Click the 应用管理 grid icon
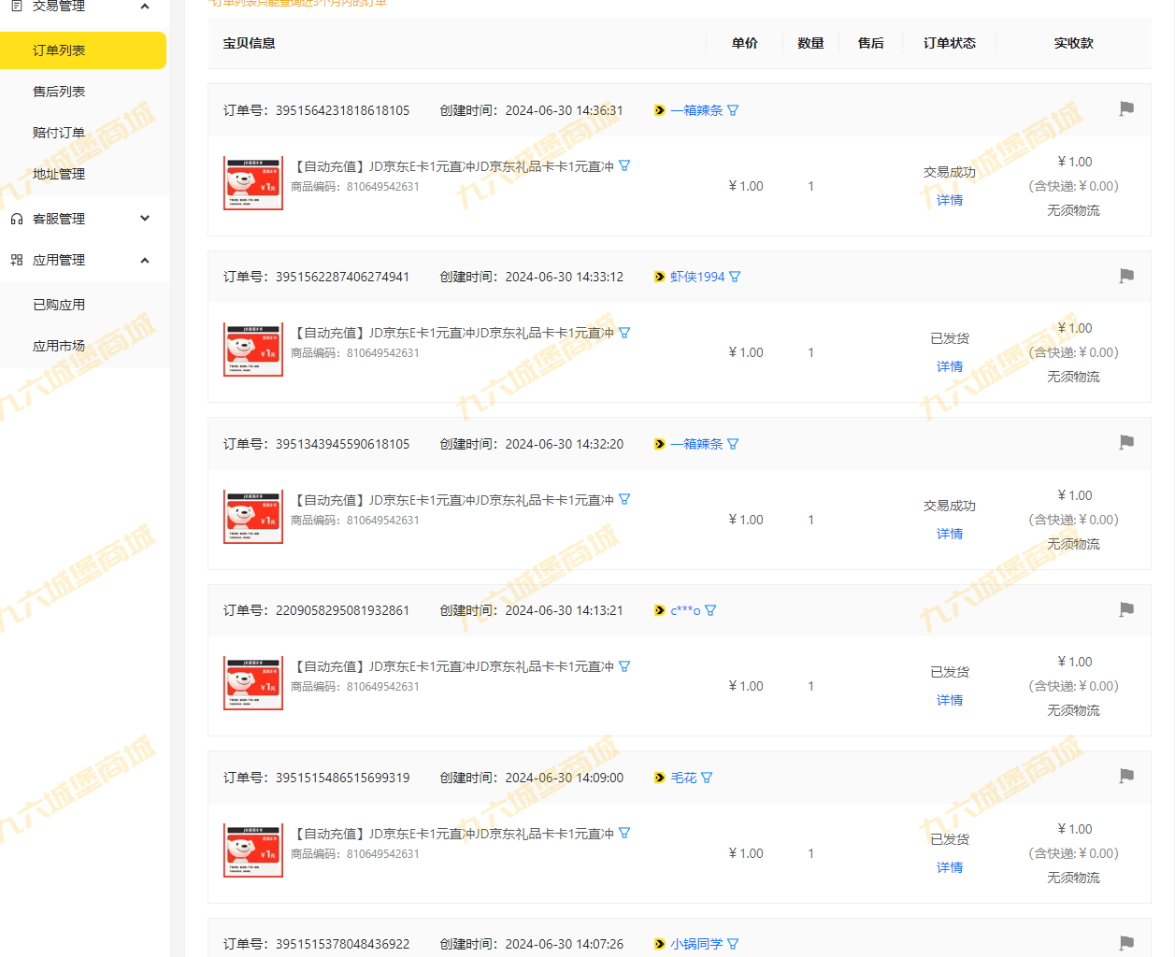 [16, 260]
